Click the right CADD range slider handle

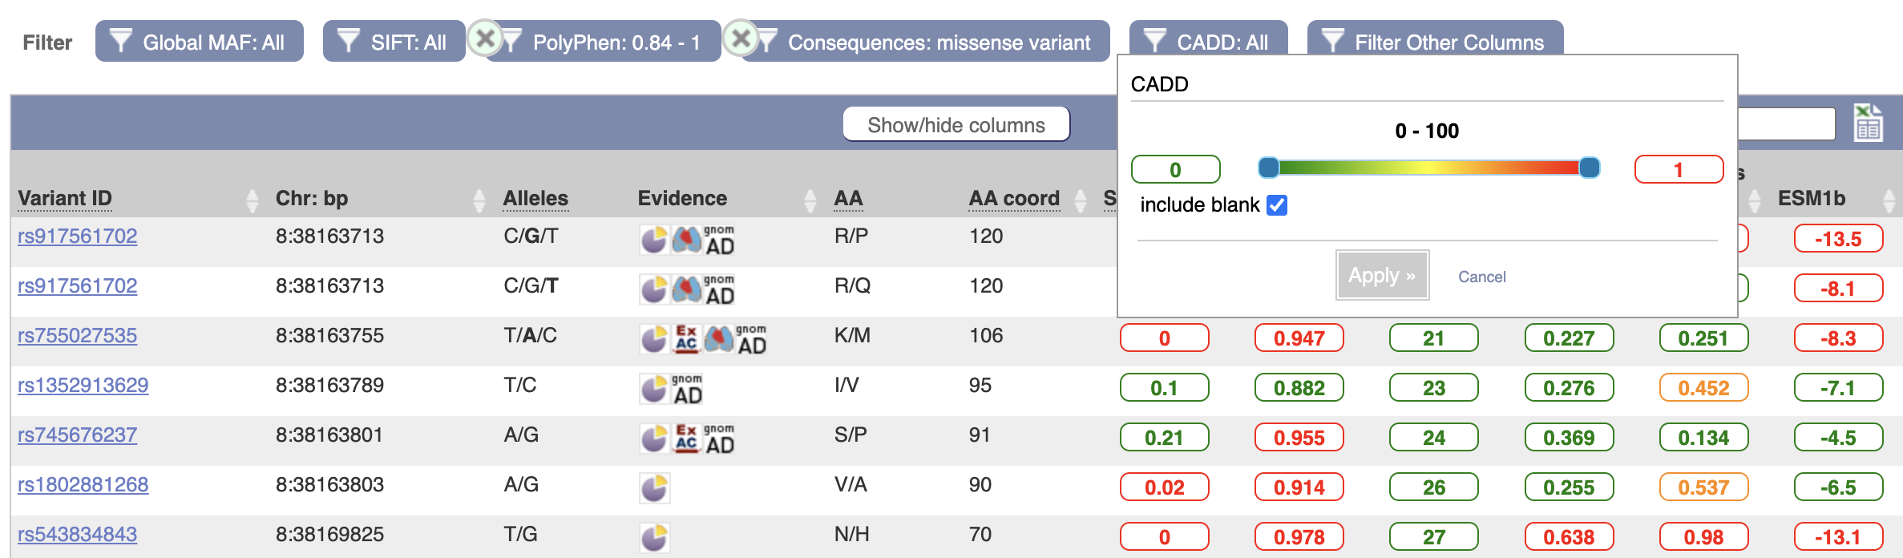click(x=1590, y=168)
